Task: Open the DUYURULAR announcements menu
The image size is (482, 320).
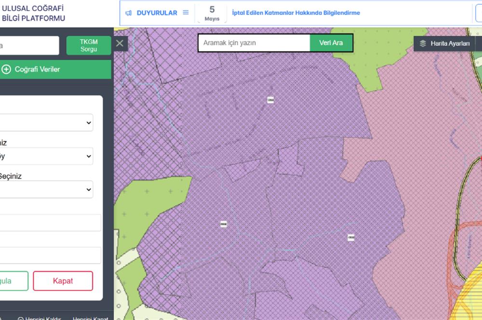Action: click(157, 13)
